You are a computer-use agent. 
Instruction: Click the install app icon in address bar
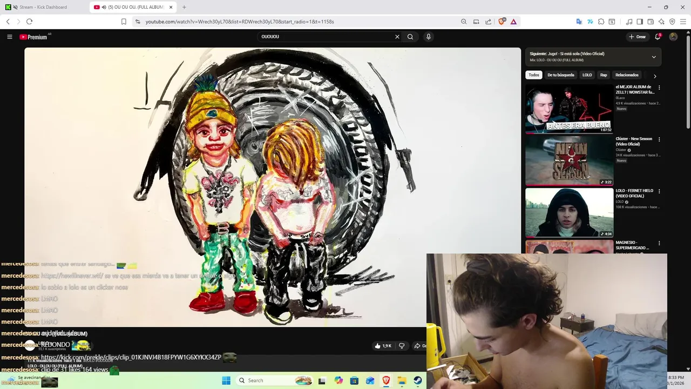pyautogui.click(x=476, y=22)
